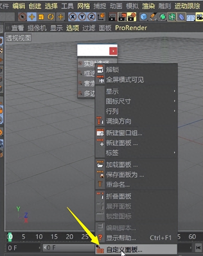Toggle X axis lock
Image resolution: width=203 pixels, height=256 pixels.
point(73,17)
